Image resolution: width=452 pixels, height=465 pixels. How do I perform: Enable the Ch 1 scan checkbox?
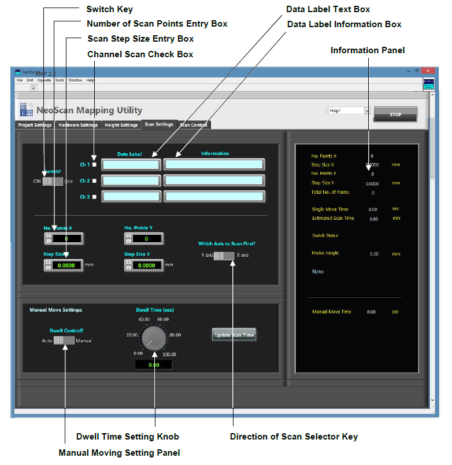[94, 165]
